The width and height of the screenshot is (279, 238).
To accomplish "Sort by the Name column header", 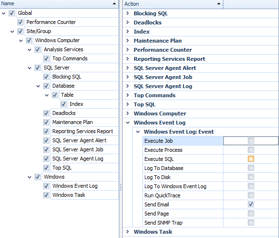I will pos(59,4).
